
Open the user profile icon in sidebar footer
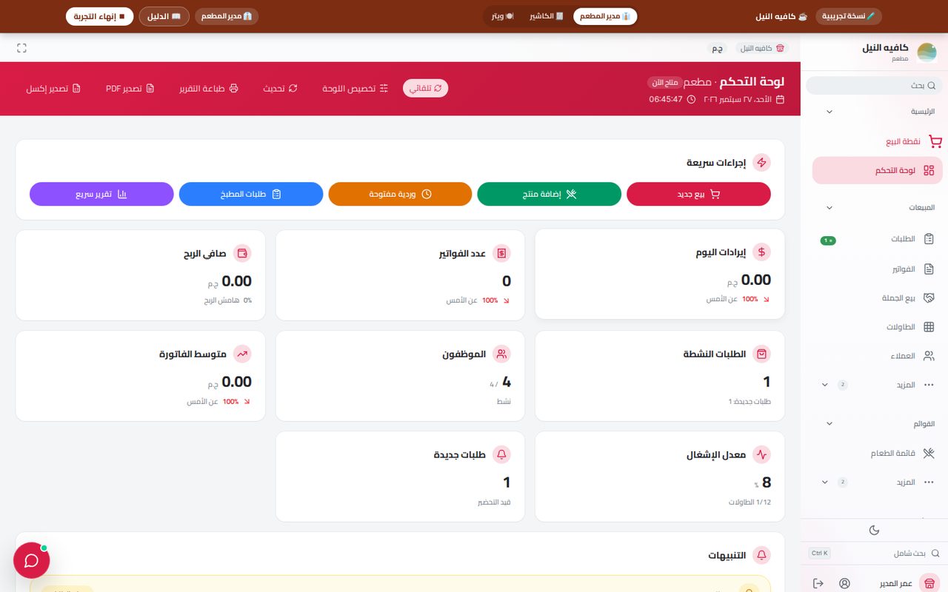click(845, 583)
